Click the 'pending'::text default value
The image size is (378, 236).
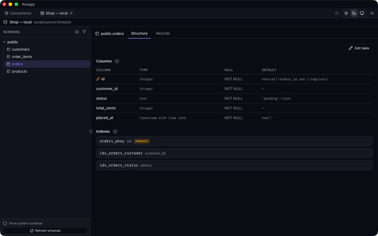pos(276,99)
